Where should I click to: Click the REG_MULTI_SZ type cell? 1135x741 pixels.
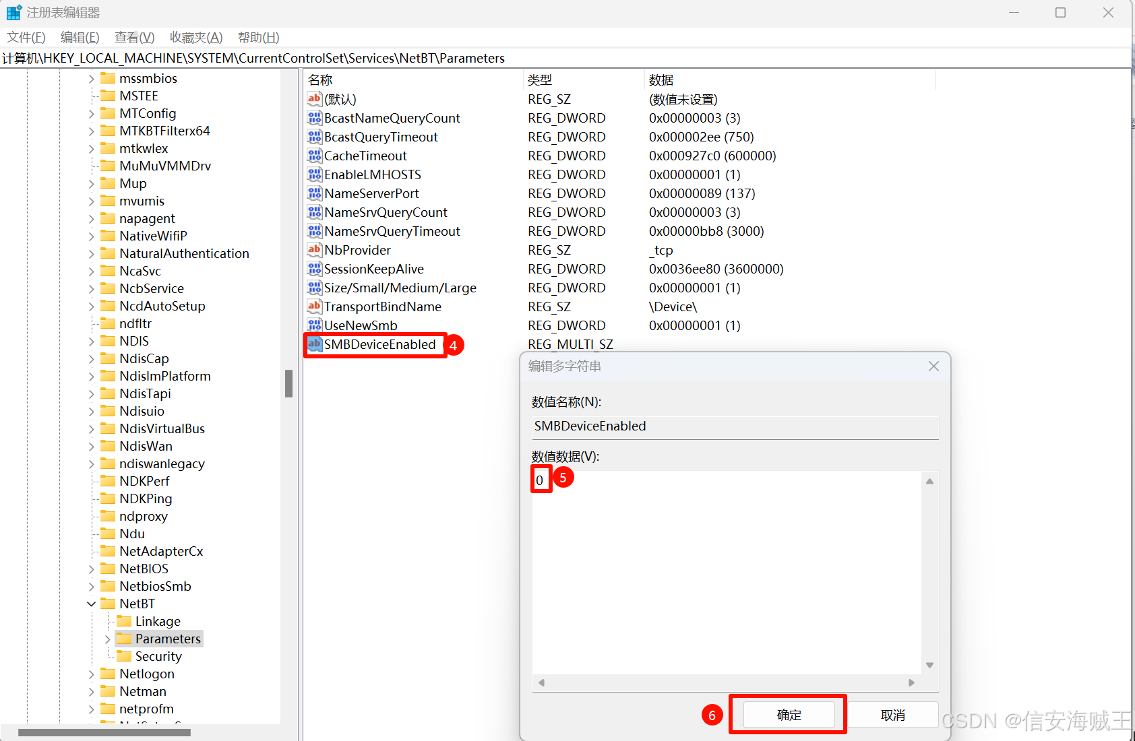[x=570, y=344]
